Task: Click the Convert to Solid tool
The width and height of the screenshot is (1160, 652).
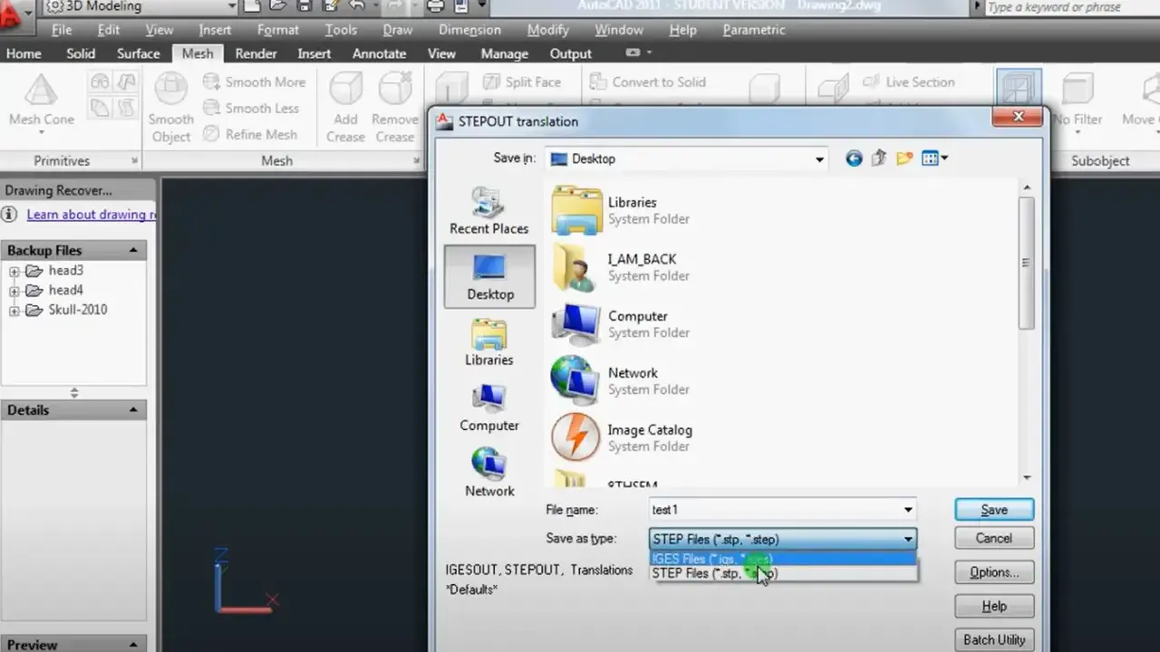Action: point(647,81)
